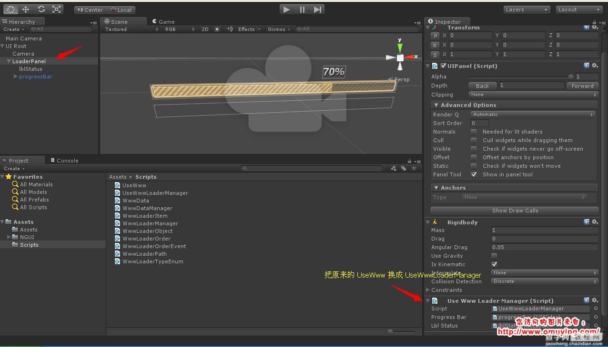The width and height of the screenshot is (608, 347).
Task: Open Create menu in Hierarchy panel
Action: (x=14, y=29)
